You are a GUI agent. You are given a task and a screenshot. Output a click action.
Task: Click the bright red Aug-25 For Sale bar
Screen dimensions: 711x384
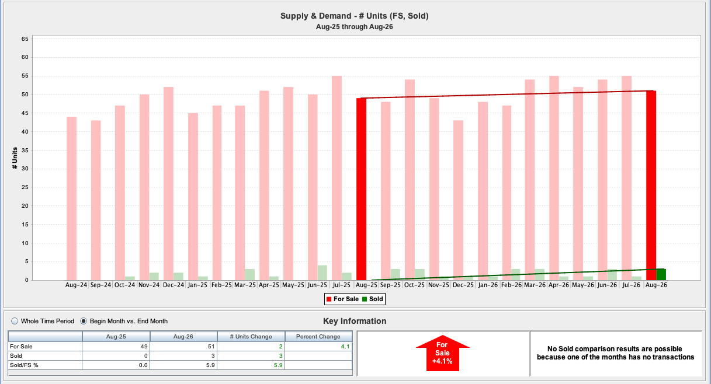pyautogui.click(x=361, y=189)
